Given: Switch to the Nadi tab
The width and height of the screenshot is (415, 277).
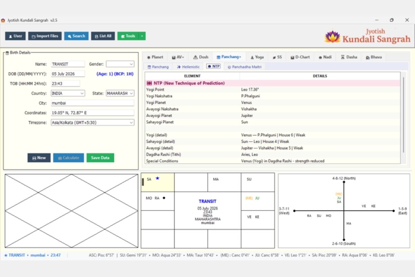Looking at the screenshot, I should (325, 57).
